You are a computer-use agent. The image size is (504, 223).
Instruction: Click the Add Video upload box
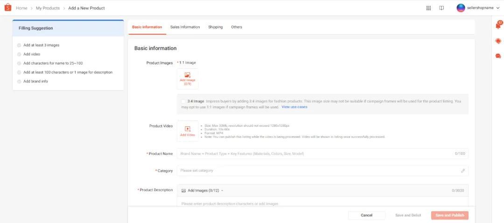click(188, 131)
